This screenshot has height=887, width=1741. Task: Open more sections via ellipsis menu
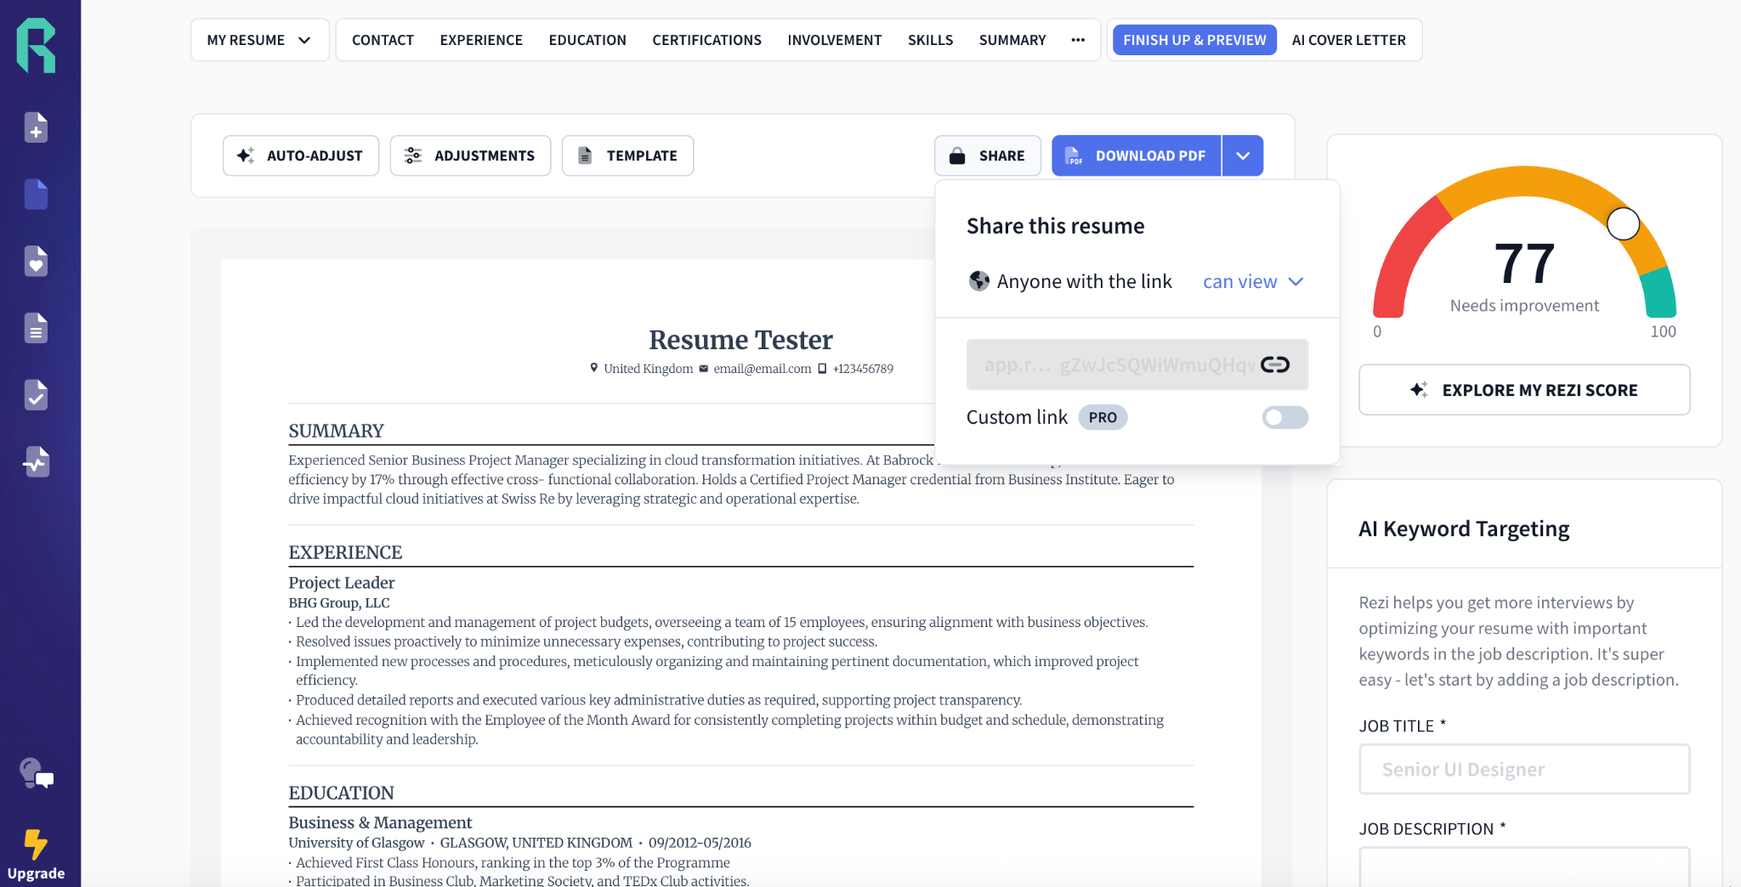pos(1078,40)
